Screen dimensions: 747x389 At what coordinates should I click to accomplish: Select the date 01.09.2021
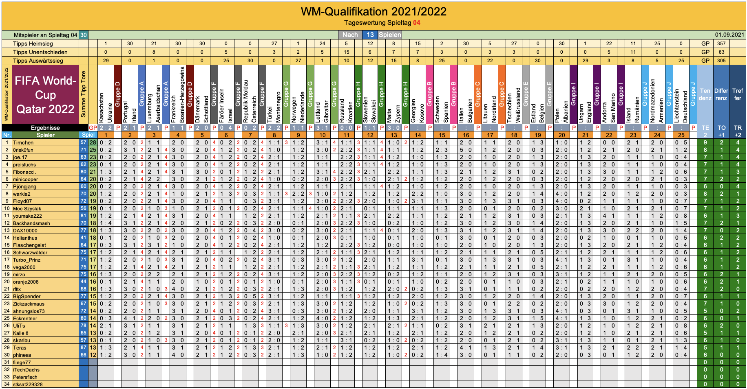pos(729,35)
